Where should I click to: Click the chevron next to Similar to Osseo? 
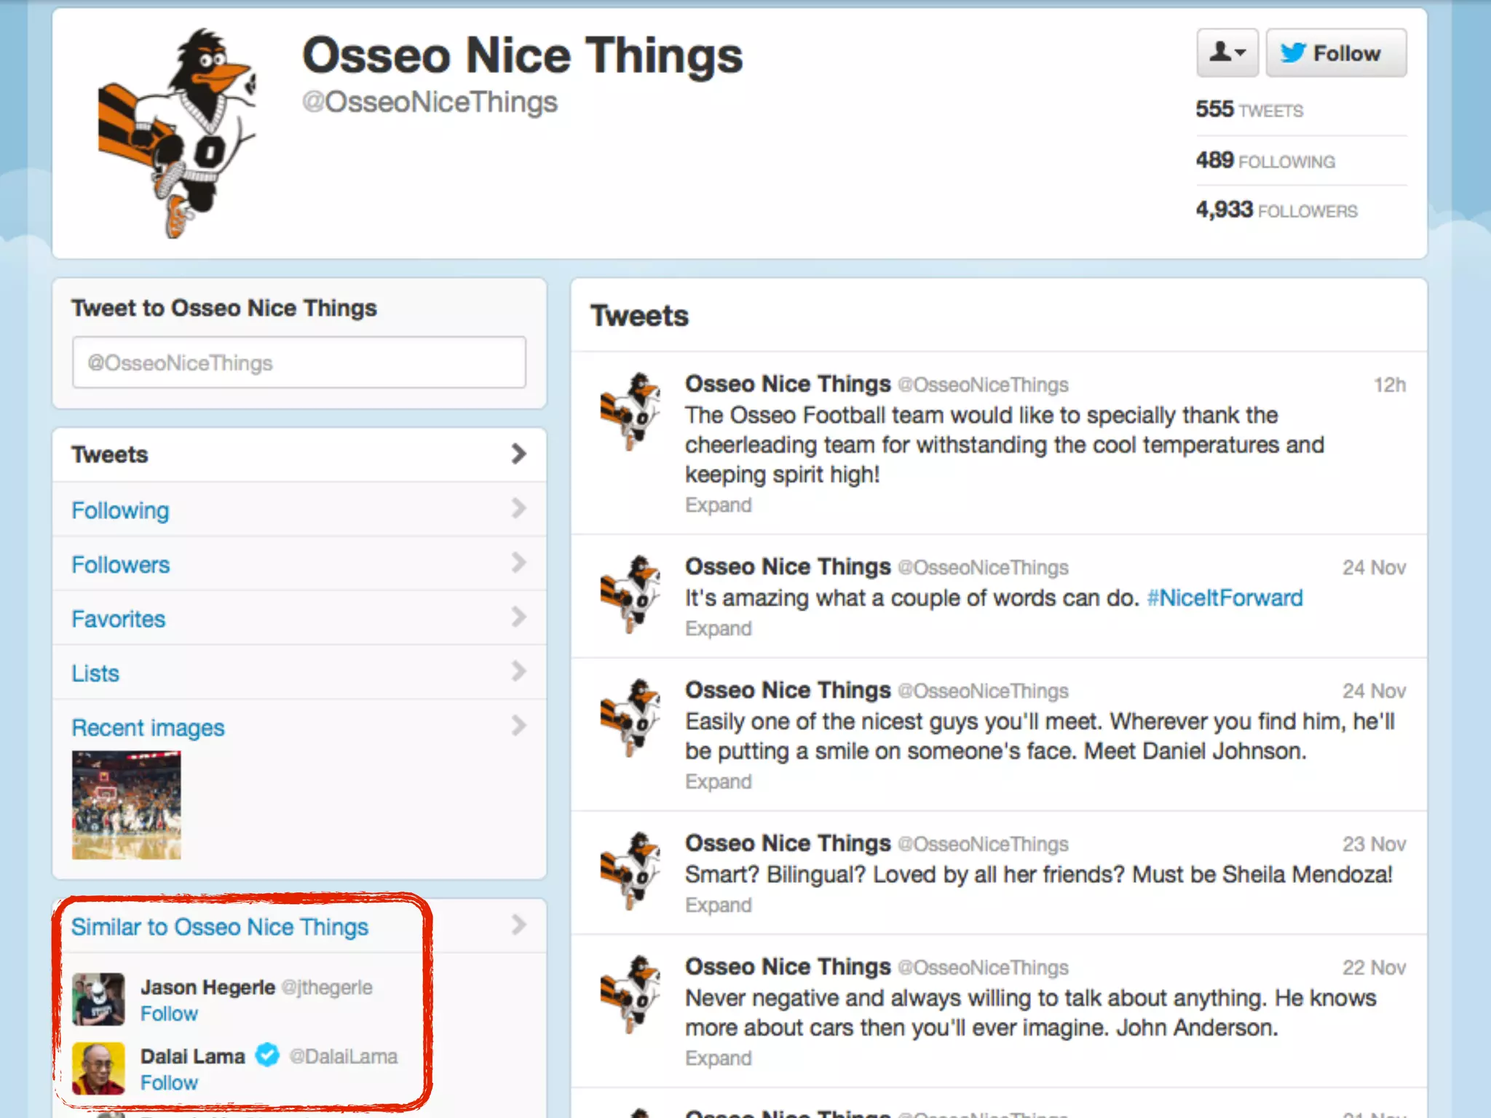click(518, 925)
